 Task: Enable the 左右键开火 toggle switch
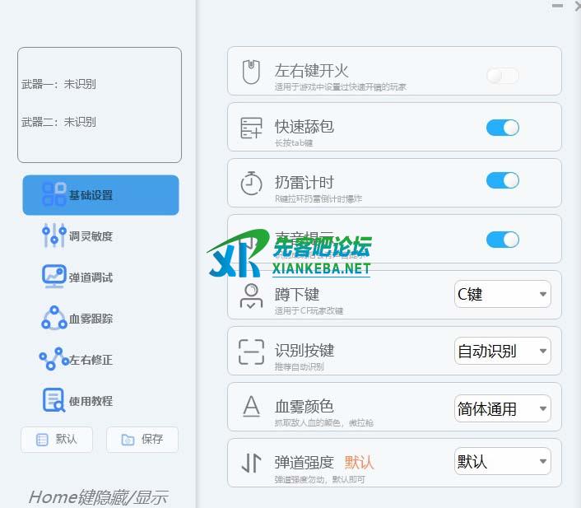tap(502, 76)
